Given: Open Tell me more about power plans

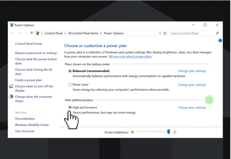Looking at the screenshot, I should click(x=130, y=57).
